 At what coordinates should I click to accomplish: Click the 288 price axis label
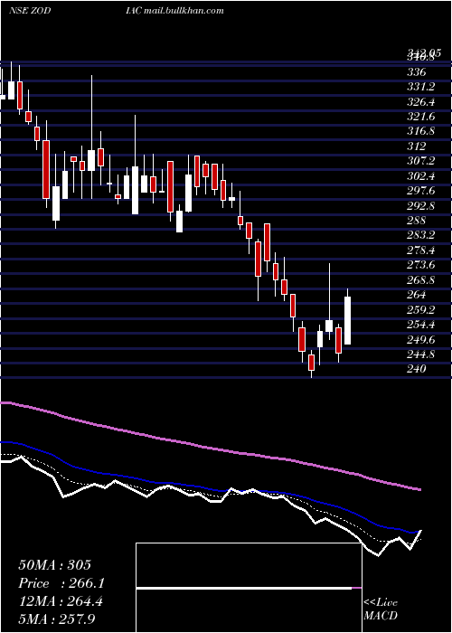coord(417,221)
